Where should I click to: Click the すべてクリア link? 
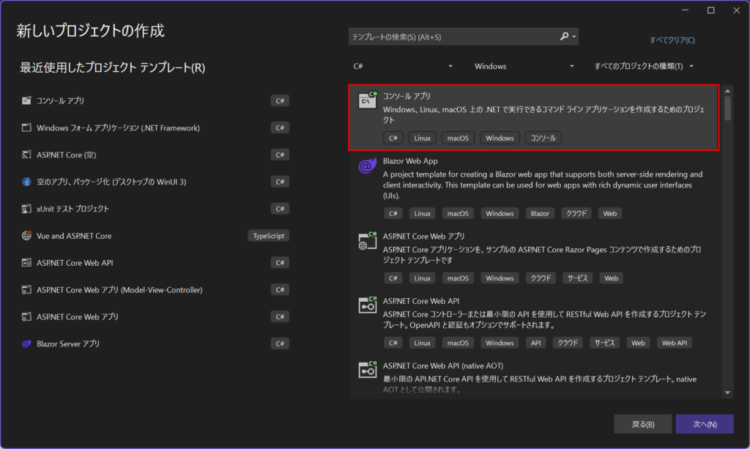[672, 40]
